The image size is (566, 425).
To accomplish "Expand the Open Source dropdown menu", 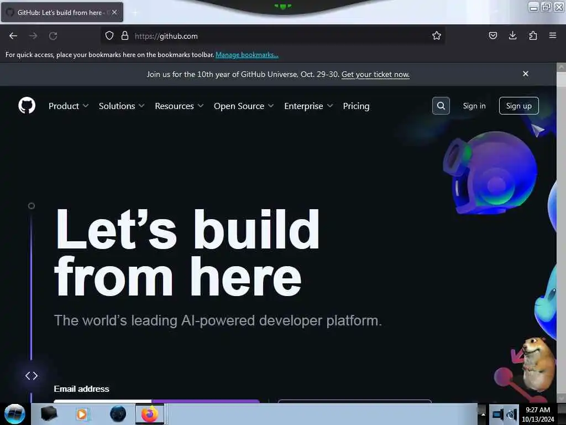I will pos(244,106).
